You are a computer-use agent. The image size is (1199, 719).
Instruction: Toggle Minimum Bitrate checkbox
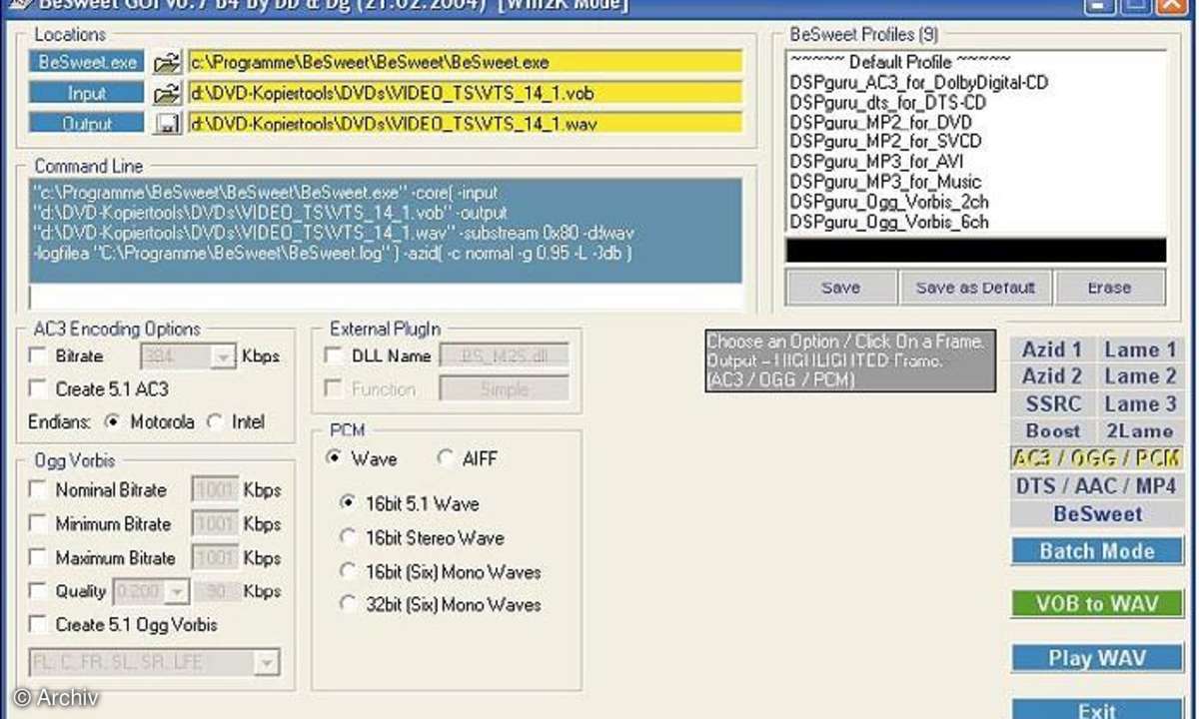(x=38, y=523)
